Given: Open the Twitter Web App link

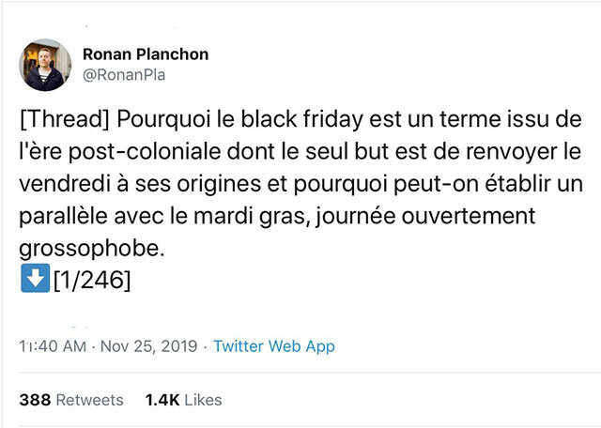Looking at the screenshot, I should tap(274, 346).
